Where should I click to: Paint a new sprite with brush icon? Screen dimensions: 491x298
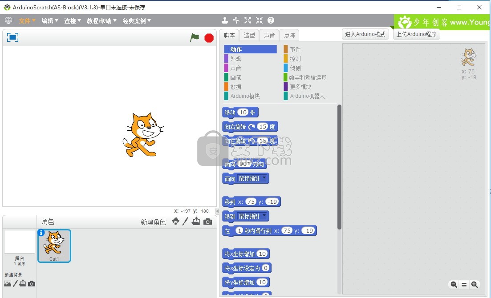click(185, 221)
